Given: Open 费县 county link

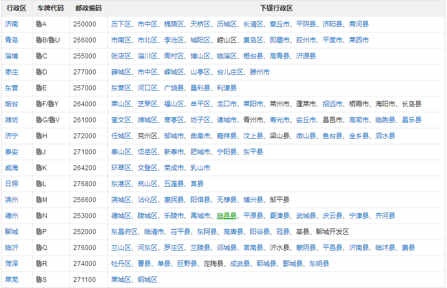Looking at the screenshot, I should pos(408,248).
